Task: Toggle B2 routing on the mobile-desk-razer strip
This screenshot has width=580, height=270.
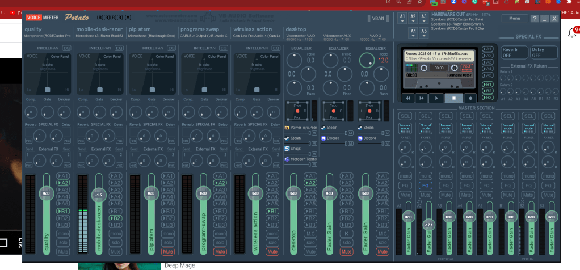Action: tap(115, 218)
